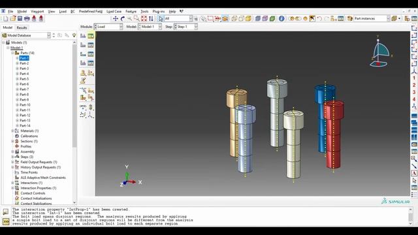Open the Boundary Condition Manager icon
The width and height of the screenshot is (418, 235).
click(x=91, y=45)
